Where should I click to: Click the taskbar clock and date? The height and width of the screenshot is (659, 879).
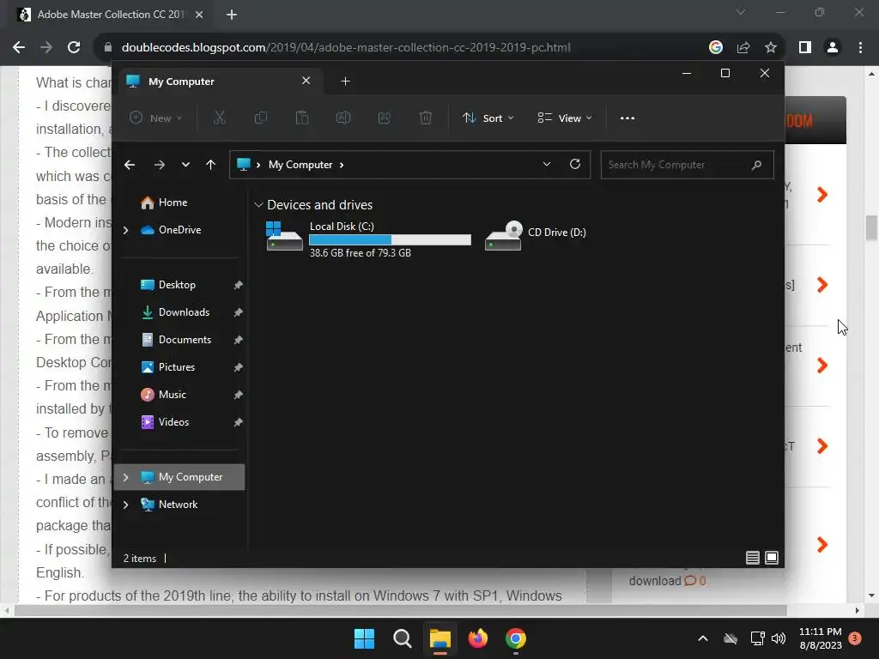coord(820,638)
